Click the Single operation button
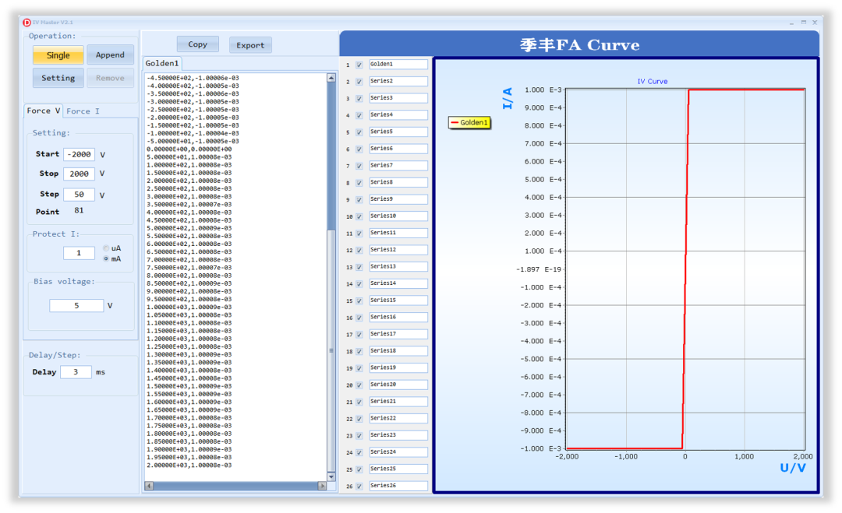 point(58,55)
